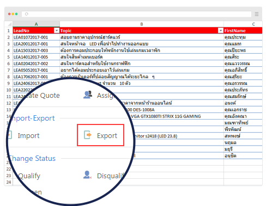
Task: Choose Qualify under Change Status
Action: tap(29, 176)
